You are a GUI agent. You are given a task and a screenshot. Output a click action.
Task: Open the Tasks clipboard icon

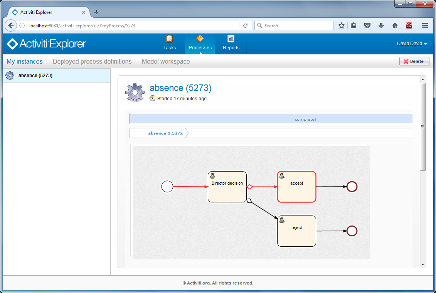(169, 39)
